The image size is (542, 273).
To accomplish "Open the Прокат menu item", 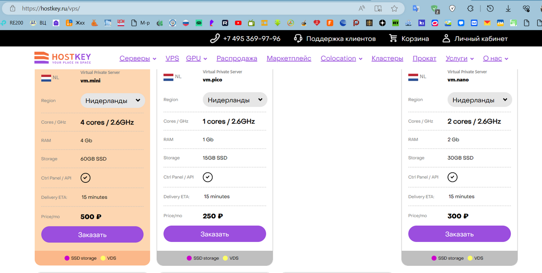I will 424,58.
